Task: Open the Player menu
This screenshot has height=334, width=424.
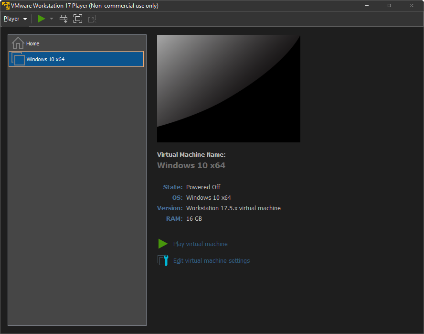Action: (x=15, y=19)
